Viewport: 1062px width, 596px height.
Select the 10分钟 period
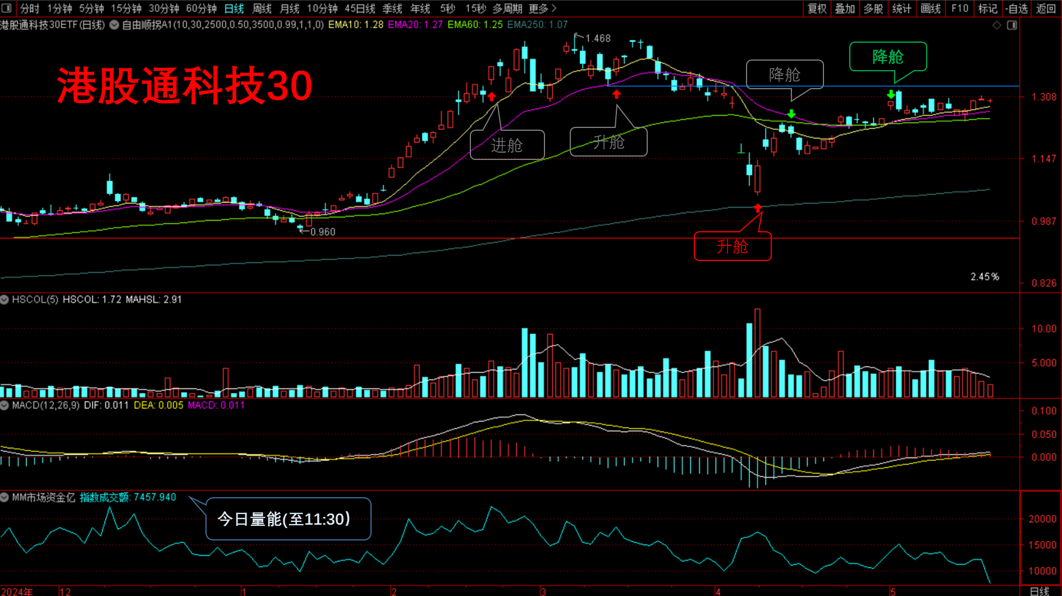pos(322,8)
